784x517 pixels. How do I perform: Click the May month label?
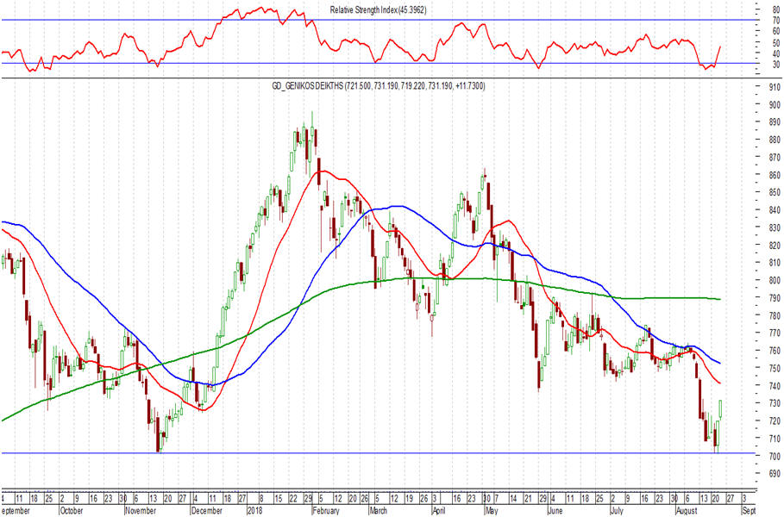492,510
